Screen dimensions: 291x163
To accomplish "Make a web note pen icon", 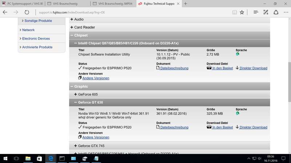I will (x=266, y=12).
